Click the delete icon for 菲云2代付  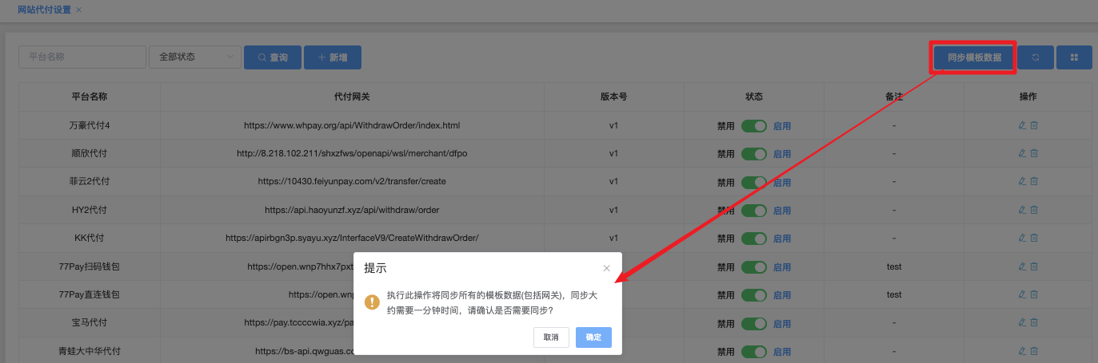pyautogui.click(x=1034, y=182)
